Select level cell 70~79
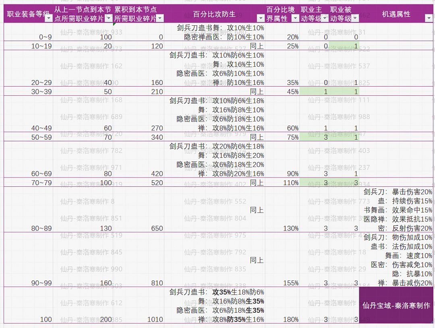 click(x=28, y=182)
